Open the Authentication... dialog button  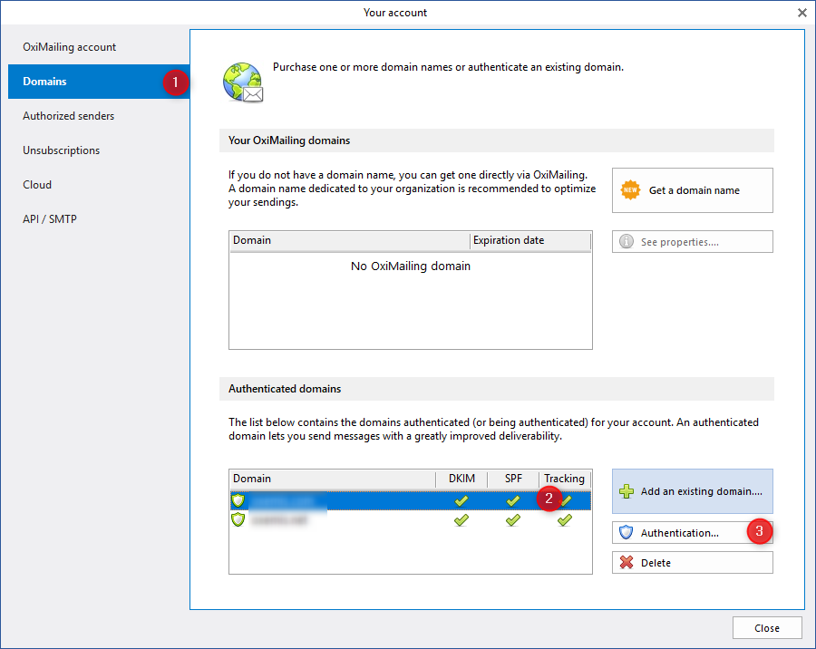coord(692,533)
